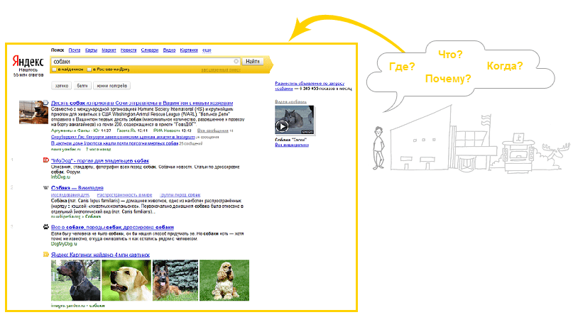Open the German Shepherd image thumbnail

tap(175, 280)
